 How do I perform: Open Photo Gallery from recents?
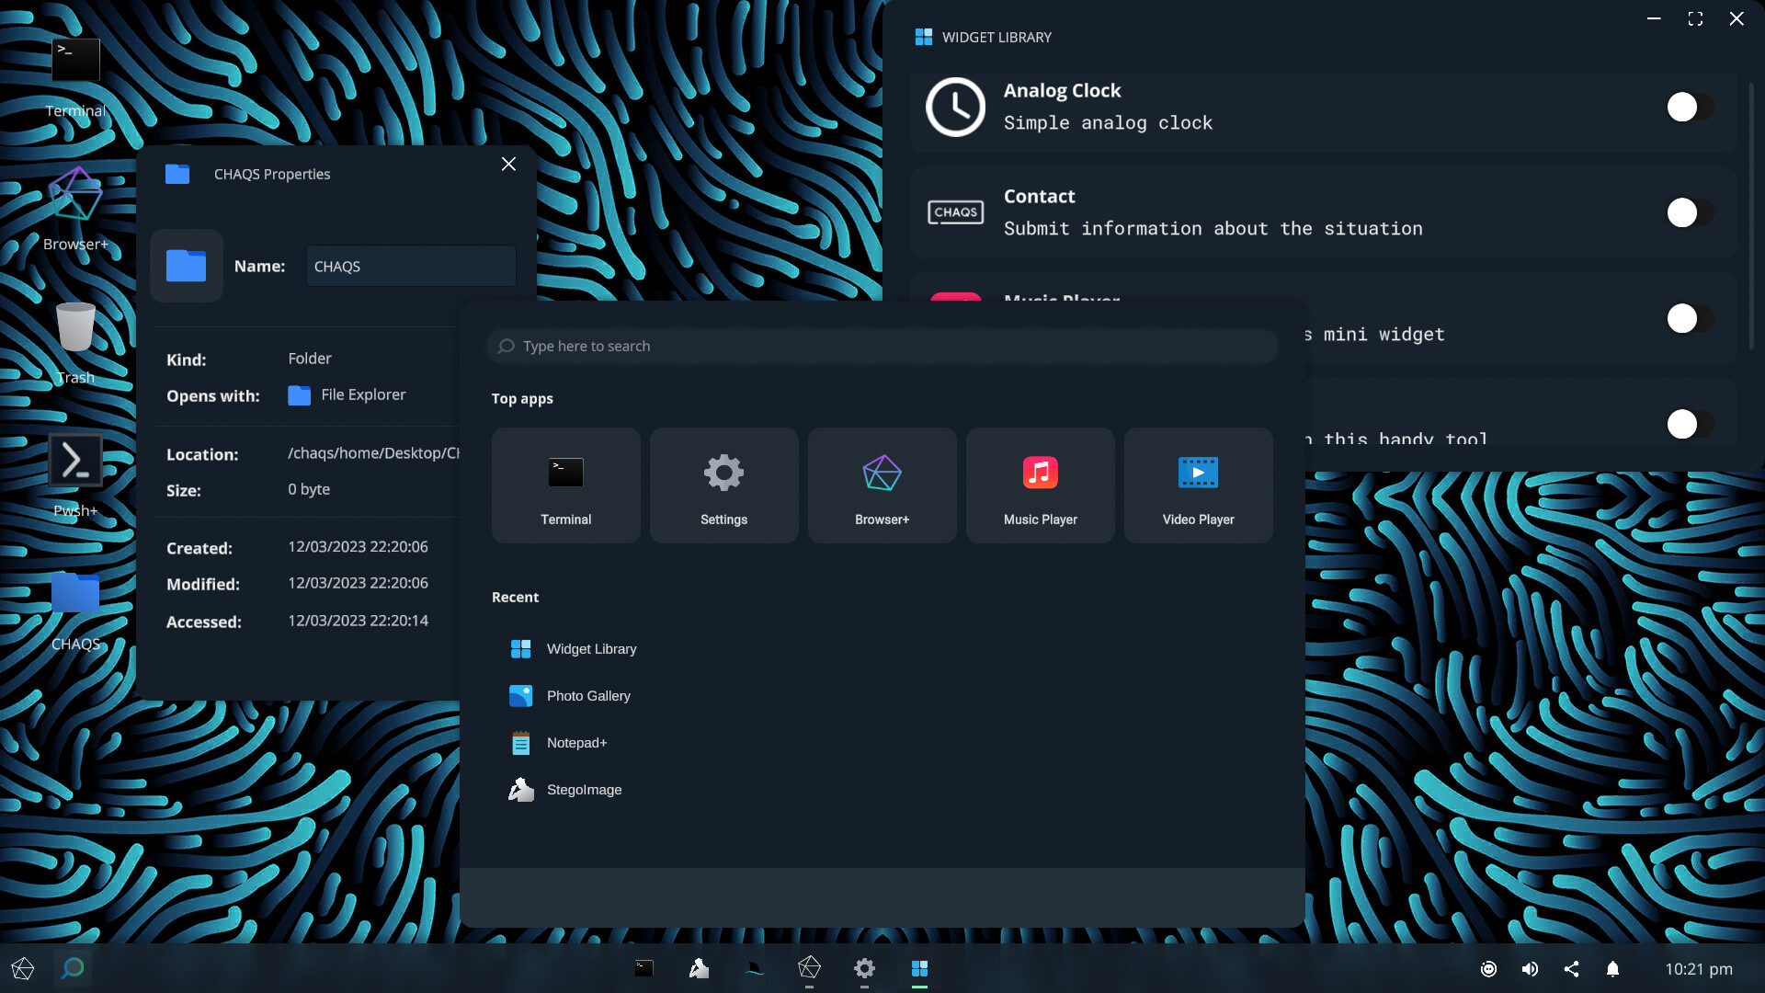pos(588,695)
